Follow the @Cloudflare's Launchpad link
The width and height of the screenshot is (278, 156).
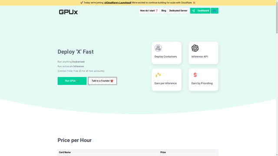click(x=118, y=3)
